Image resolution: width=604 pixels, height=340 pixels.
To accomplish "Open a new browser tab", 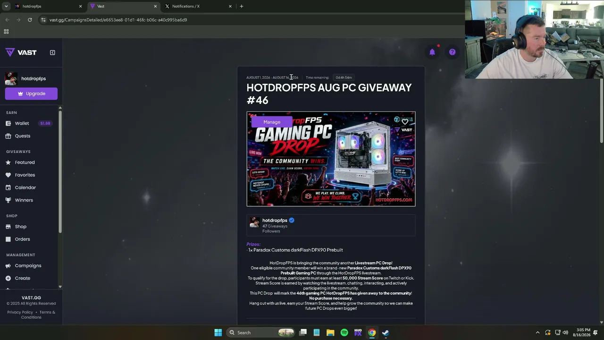I will 242,6.
